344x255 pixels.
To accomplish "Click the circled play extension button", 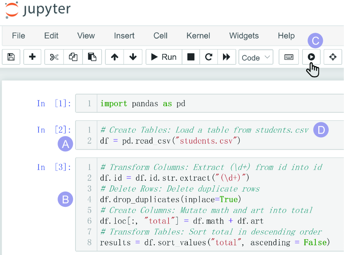I will [311, 57].
